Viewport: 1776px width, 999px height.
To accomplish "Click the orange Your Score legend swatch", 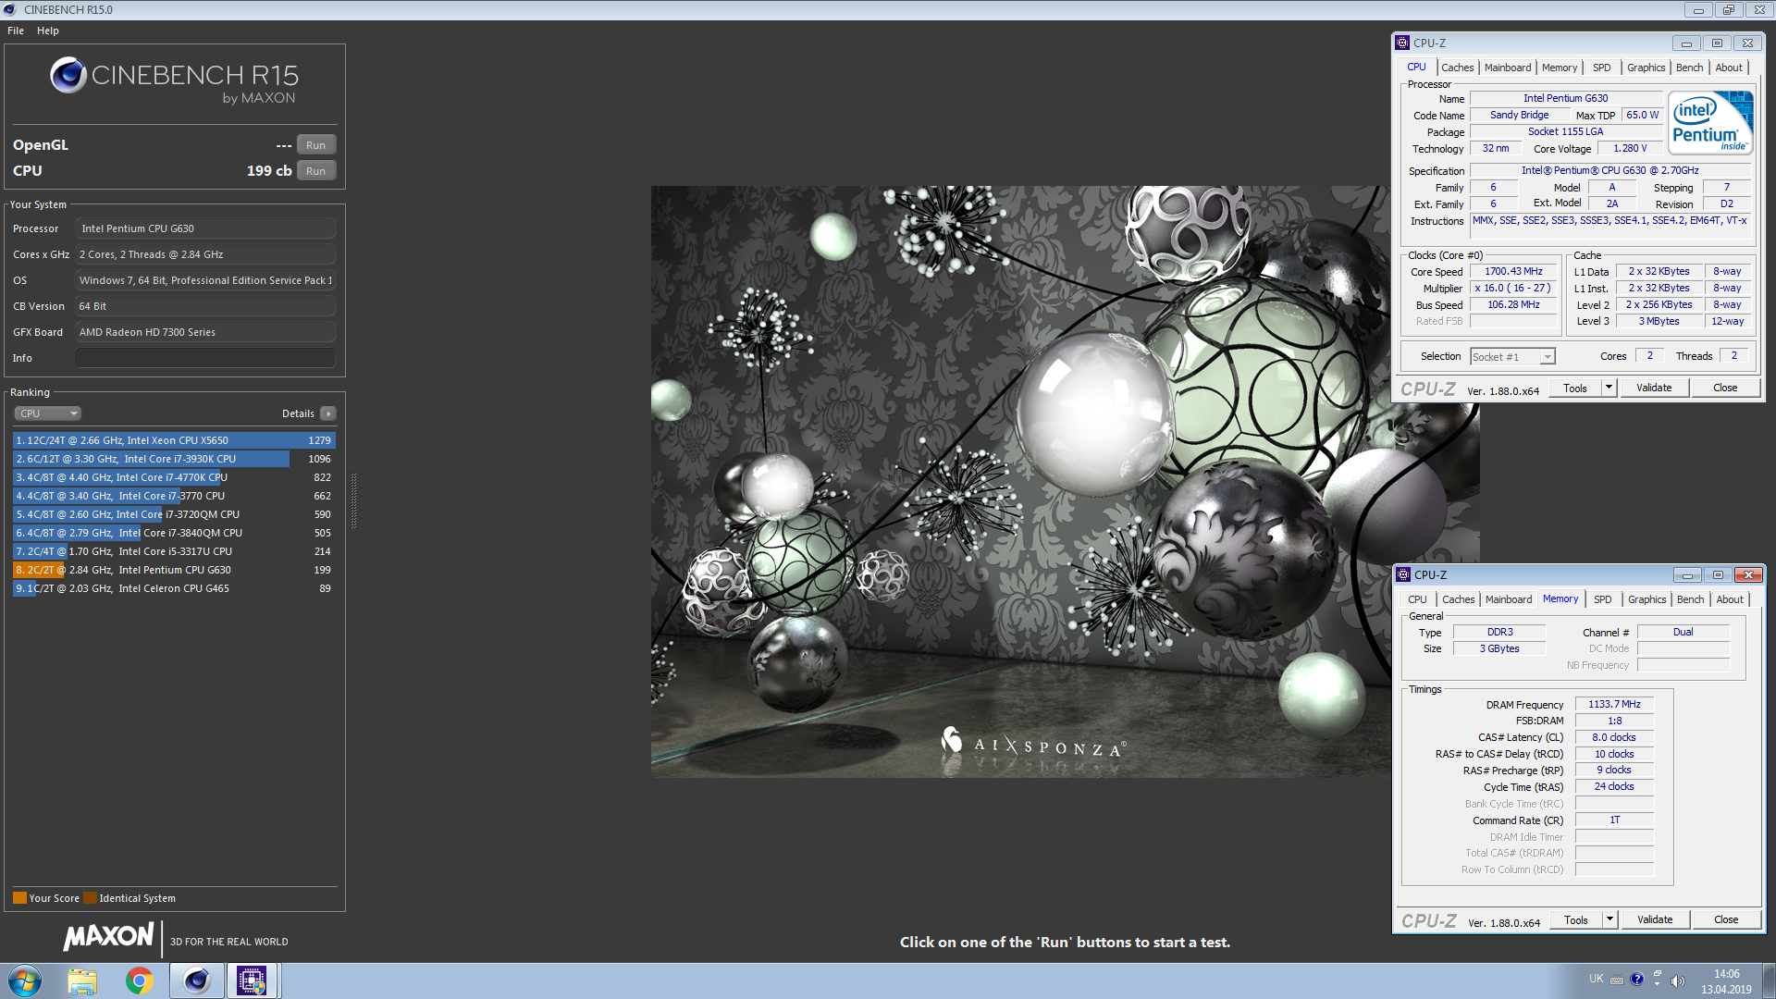I will point(19,897).
